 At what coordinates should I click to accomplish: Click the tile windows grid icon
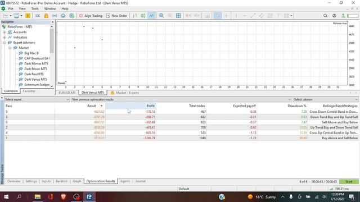(178, 16)
